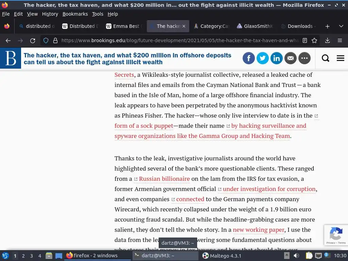Click the Brookings B logo

11,58
